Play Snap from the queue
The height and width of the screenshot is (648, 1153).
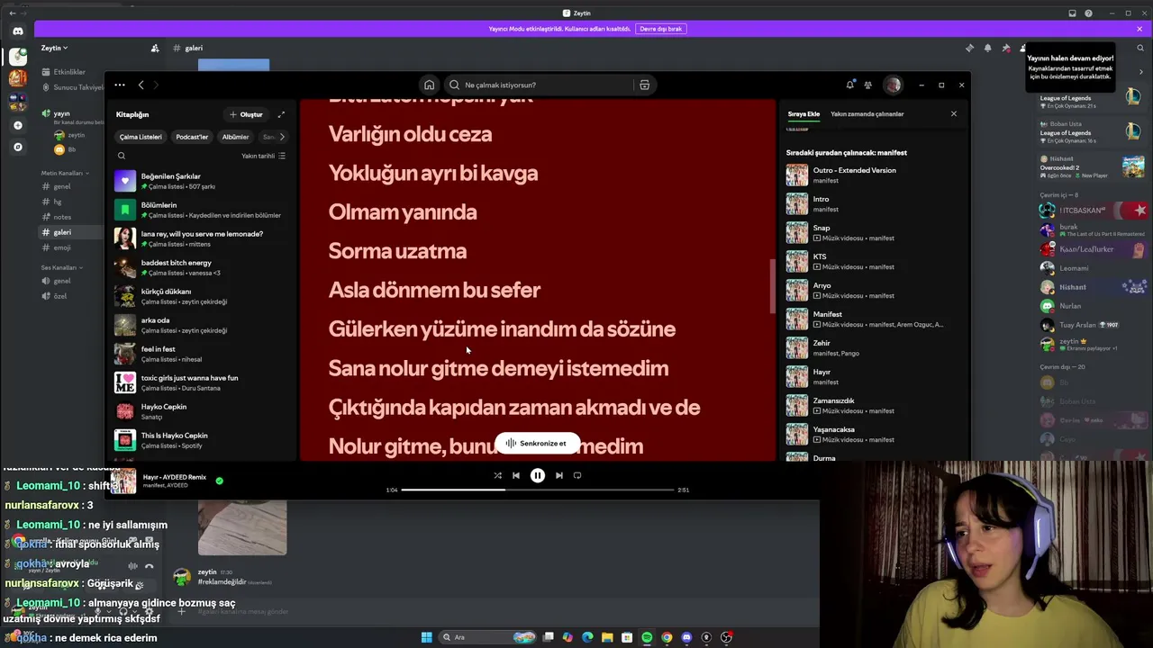871,232
